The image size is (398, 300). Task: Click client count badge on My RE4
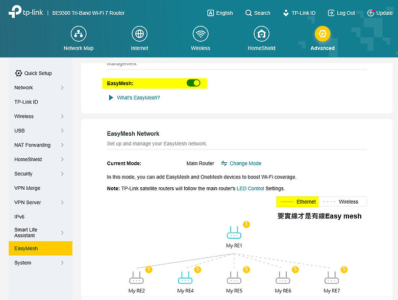(x=197, y=269)
